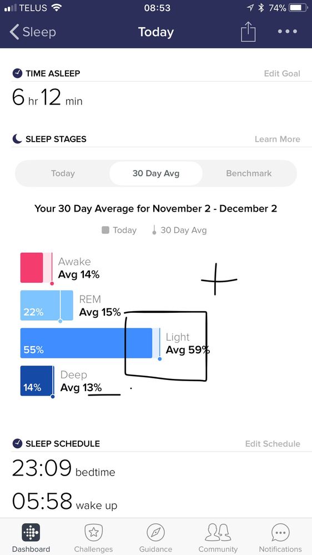Tap the share icon in header
This screenshot has height=555, width=312.
(x=248, y=32)
